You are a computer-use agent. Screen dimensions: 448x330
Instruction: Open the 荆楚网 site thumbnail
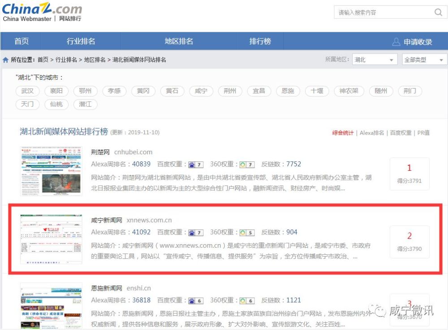[52, 171]
